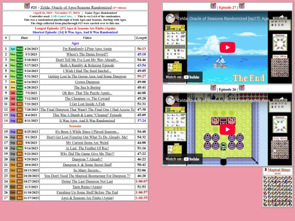Viewport: 295px width, 221px height.
Task: Open You Don't Need The Magical Boomerang video
Action: 87,176
